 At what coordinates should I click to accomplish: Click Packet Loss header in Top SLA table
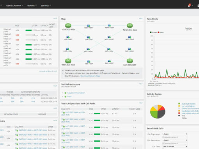click(x=135, y=109)
